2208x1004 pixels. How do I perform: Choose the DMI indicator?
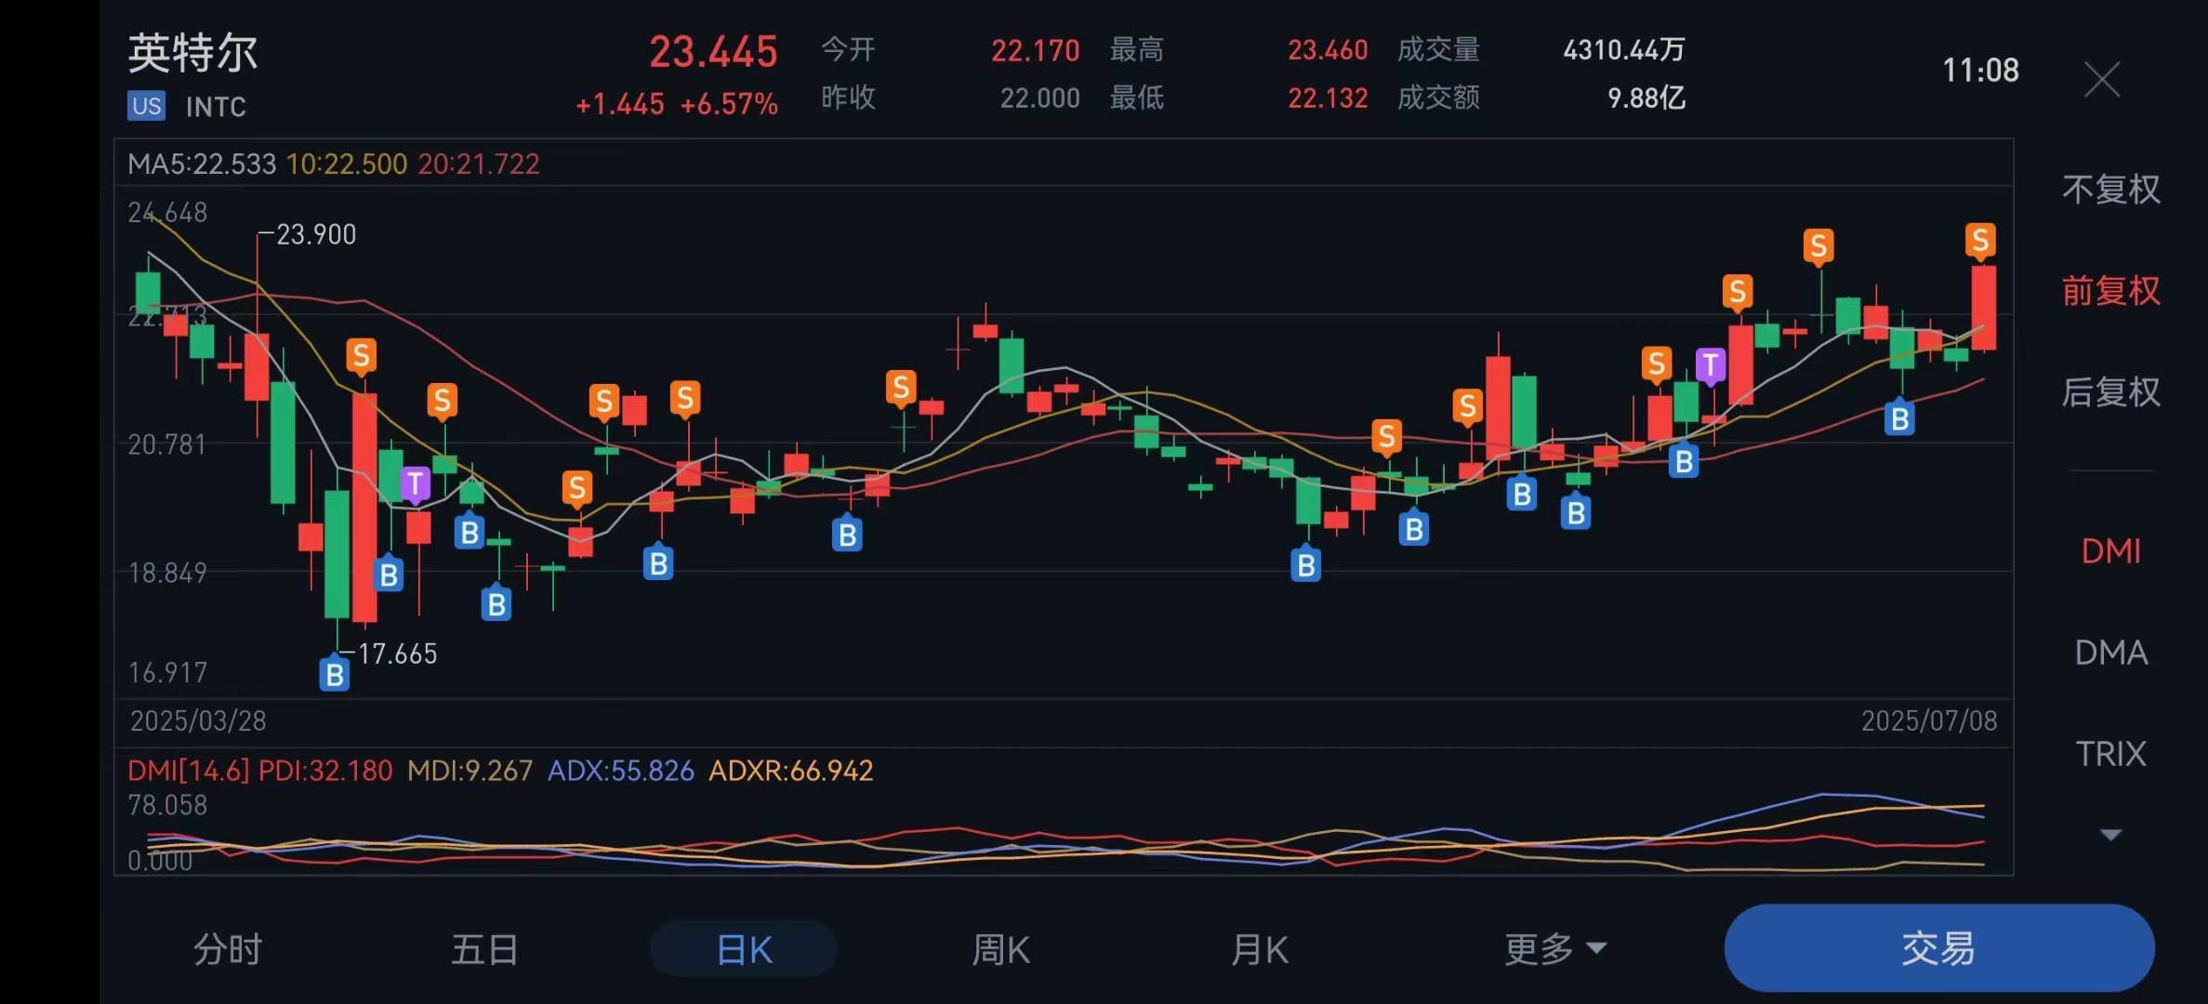click(2110, 551)
